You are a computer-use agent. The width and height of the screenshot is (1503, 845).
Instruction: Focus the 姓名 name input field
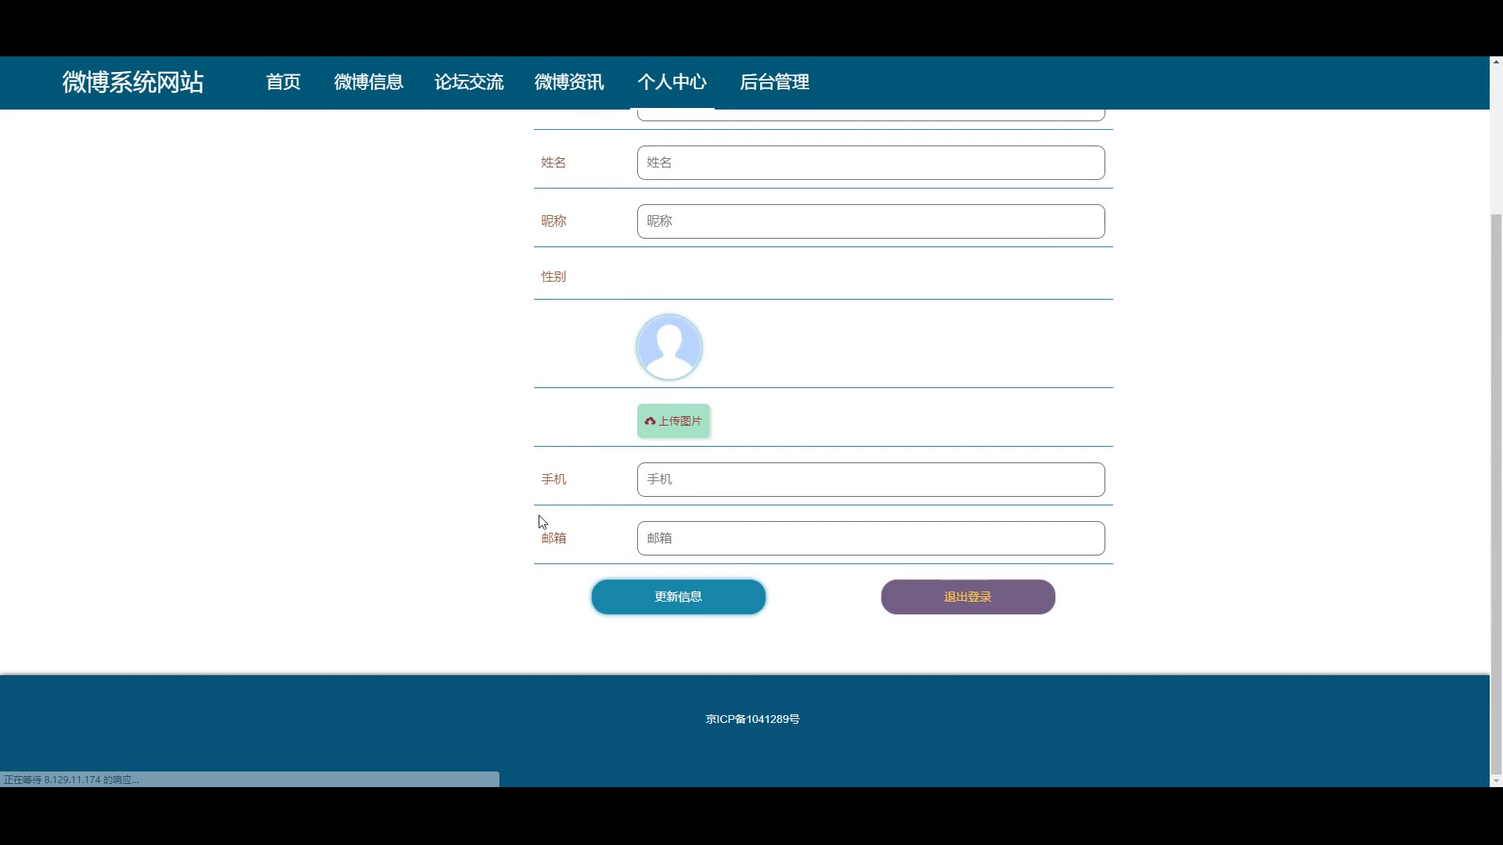[870, 163]
